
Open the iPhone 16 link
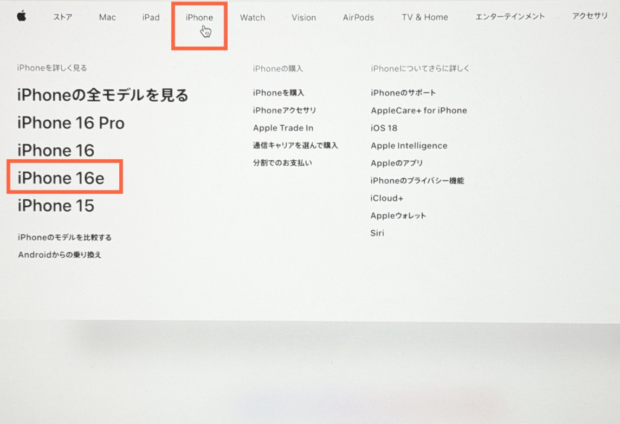(x=56, y=151)
